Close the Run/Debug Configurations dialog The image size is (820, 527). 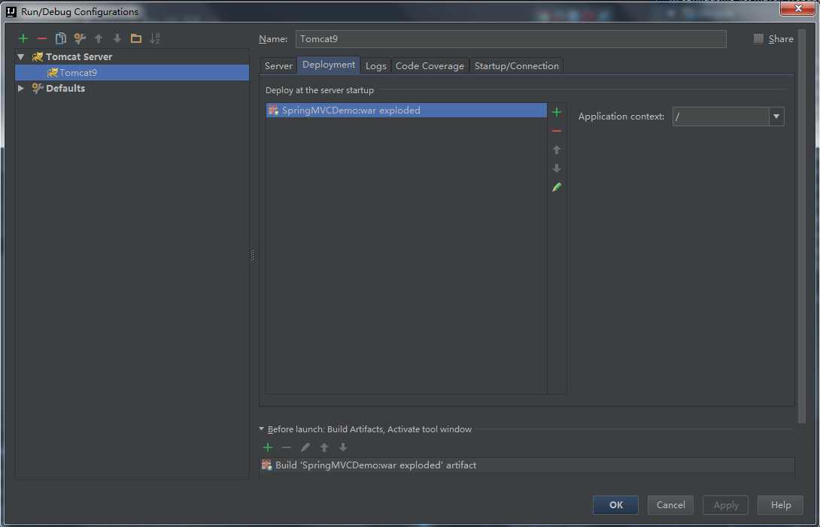(x=797, y=8)
